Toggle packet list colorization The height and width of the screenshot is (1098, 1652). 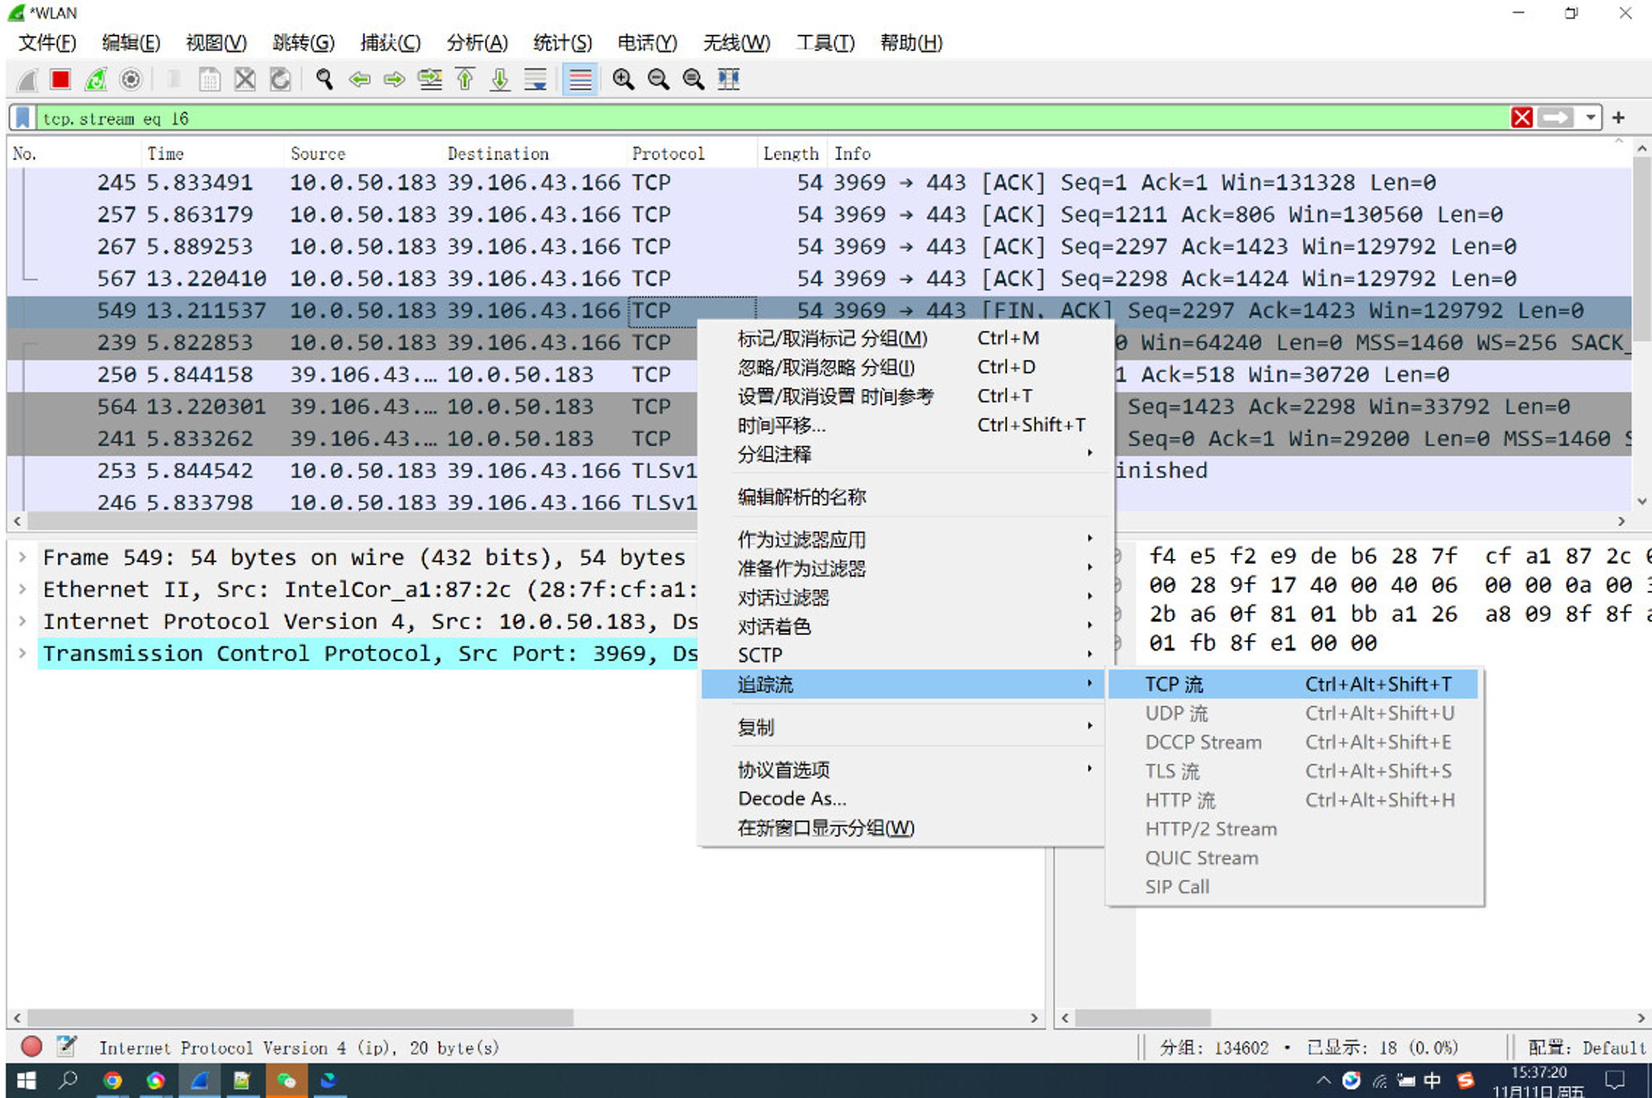580,79
